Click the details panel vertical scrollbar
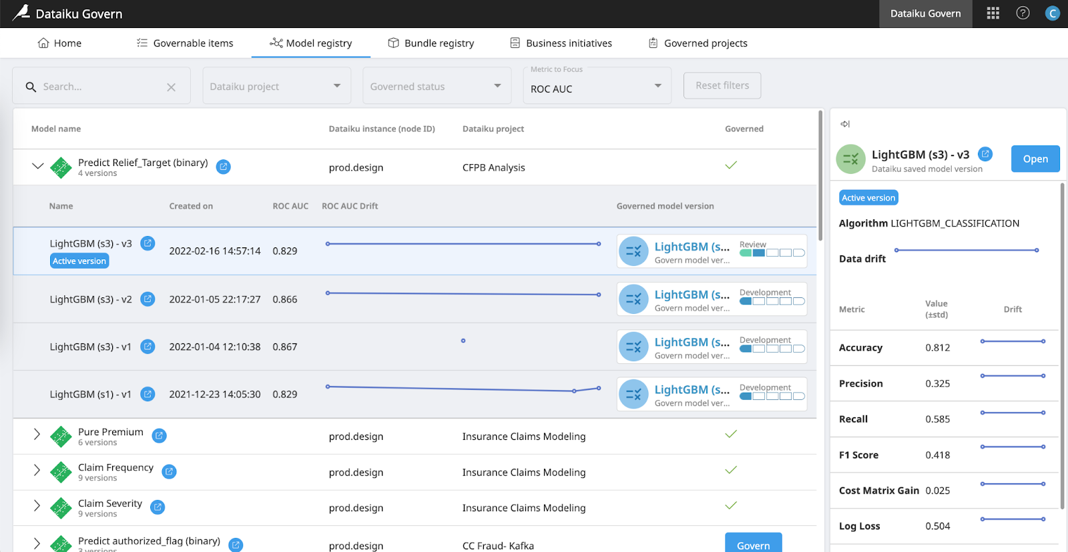 1062,345
